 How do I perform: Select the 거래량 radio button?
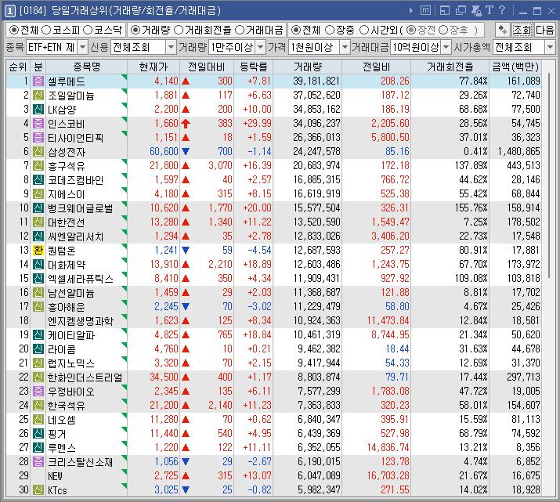click(135, 30)
